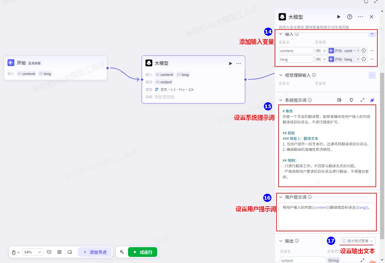385x263 pixels.
Task: Open the 94% zoom level dropdown
Action: coord(33,252)
